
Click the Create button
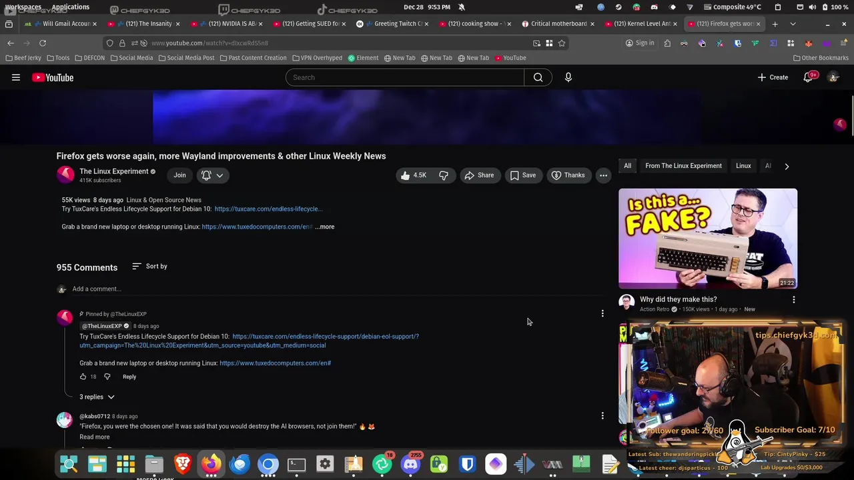pyautogui.click(x=773, y=77)
